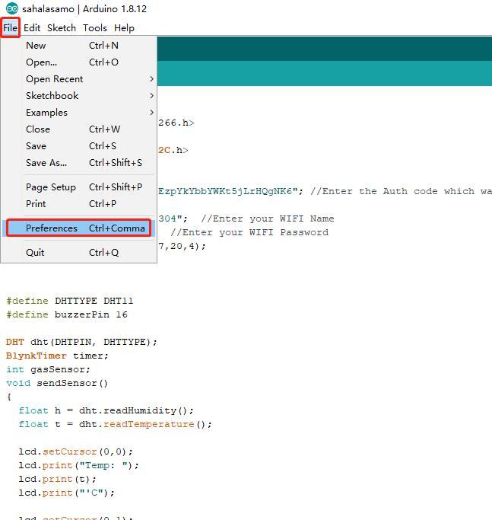The height and width of the screenshot is (520, 492).
Task: Click the lcd.print("'C") code line
Action: click(x=67, y=493)
